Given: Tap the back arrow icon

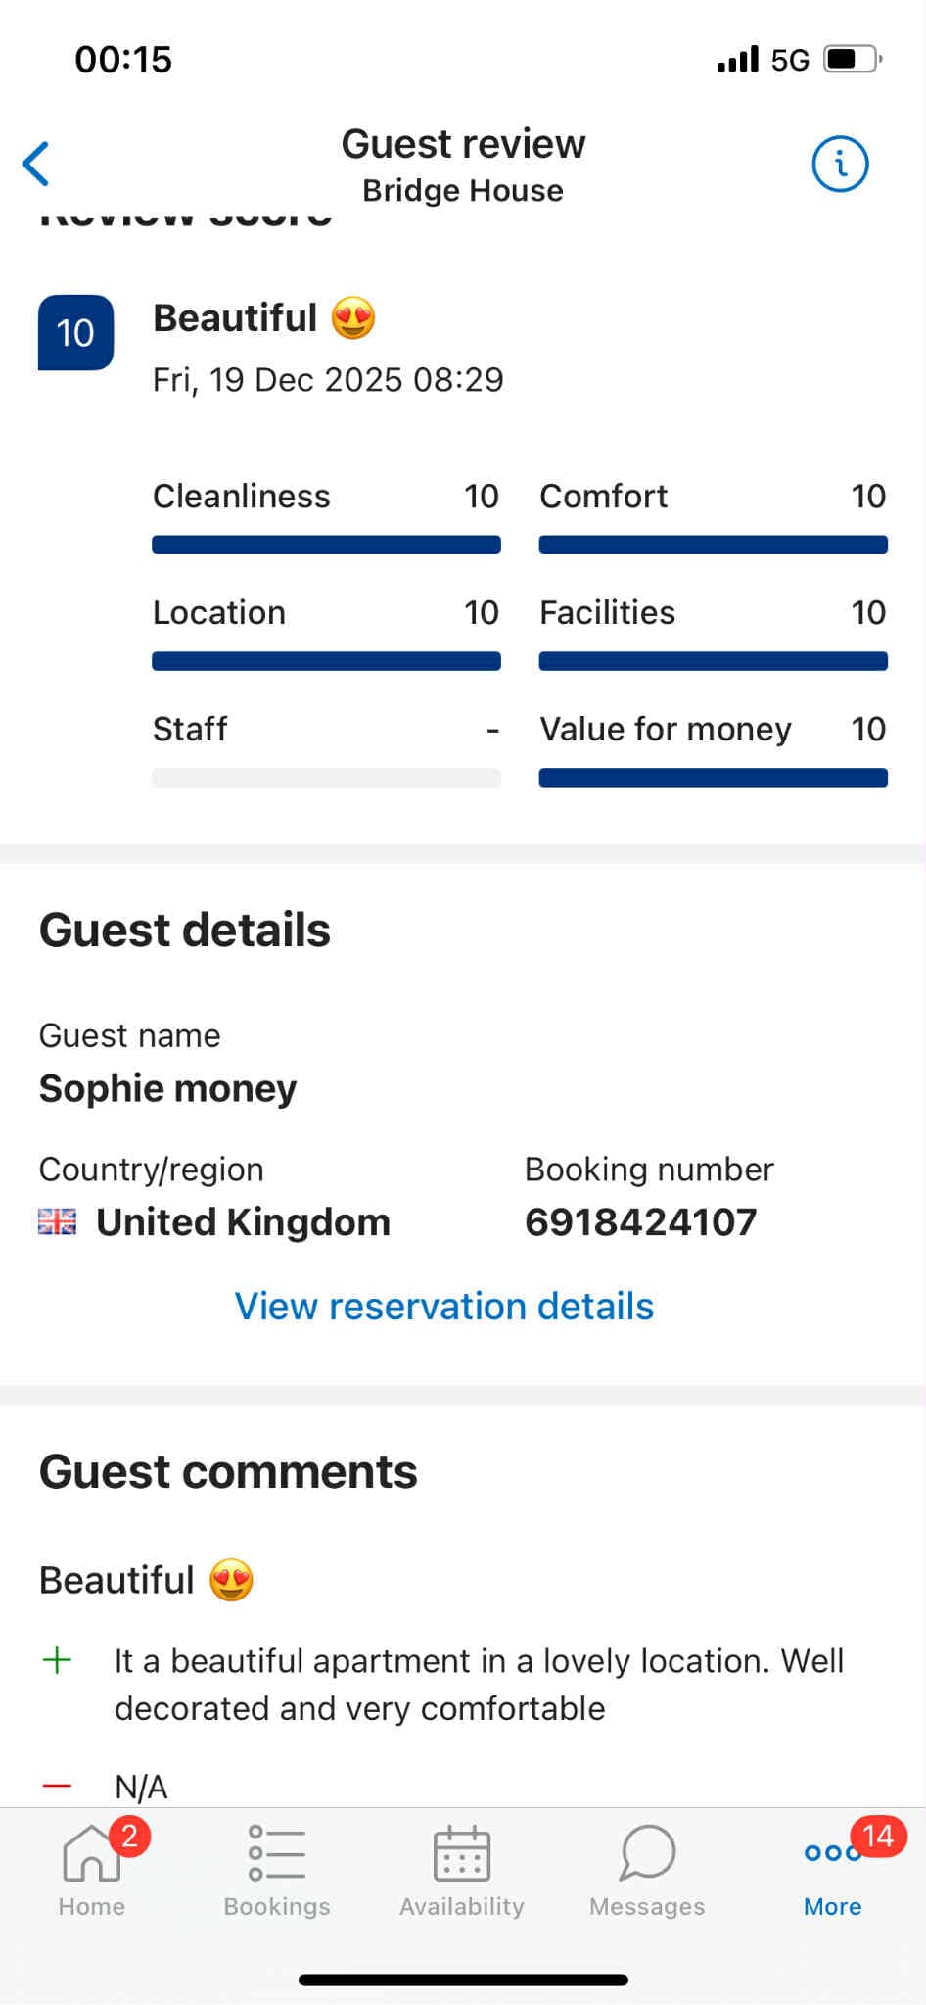Looking at the screenshot, I should click(36, 164).
